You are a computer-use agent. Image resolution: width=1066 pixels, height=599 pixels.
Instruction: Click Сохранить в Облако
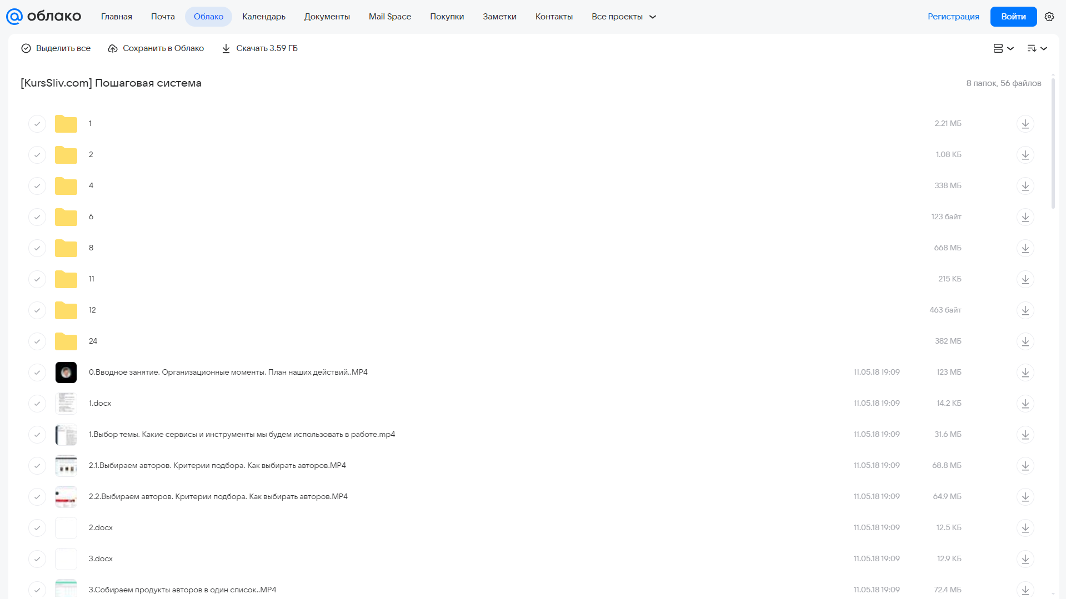pos(156,48)
